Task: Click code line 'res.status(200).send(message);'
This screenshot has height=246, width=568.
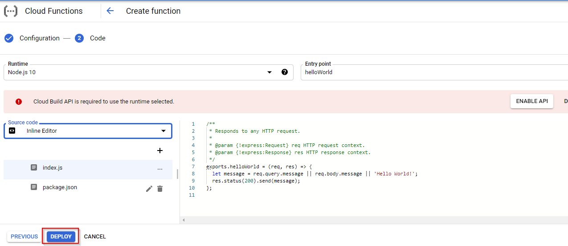Action: tap(256, 181)
